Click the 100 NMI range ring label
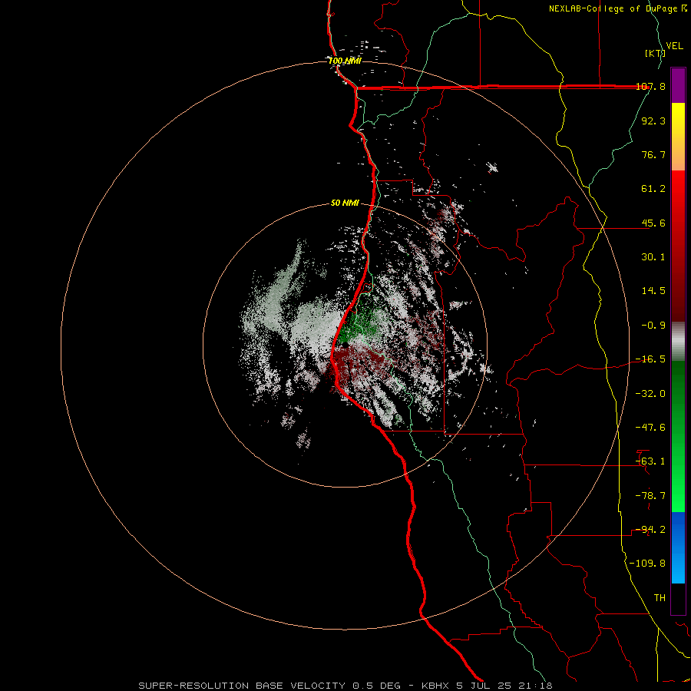This screenshot has width=691, height=691. pos(345,61)
